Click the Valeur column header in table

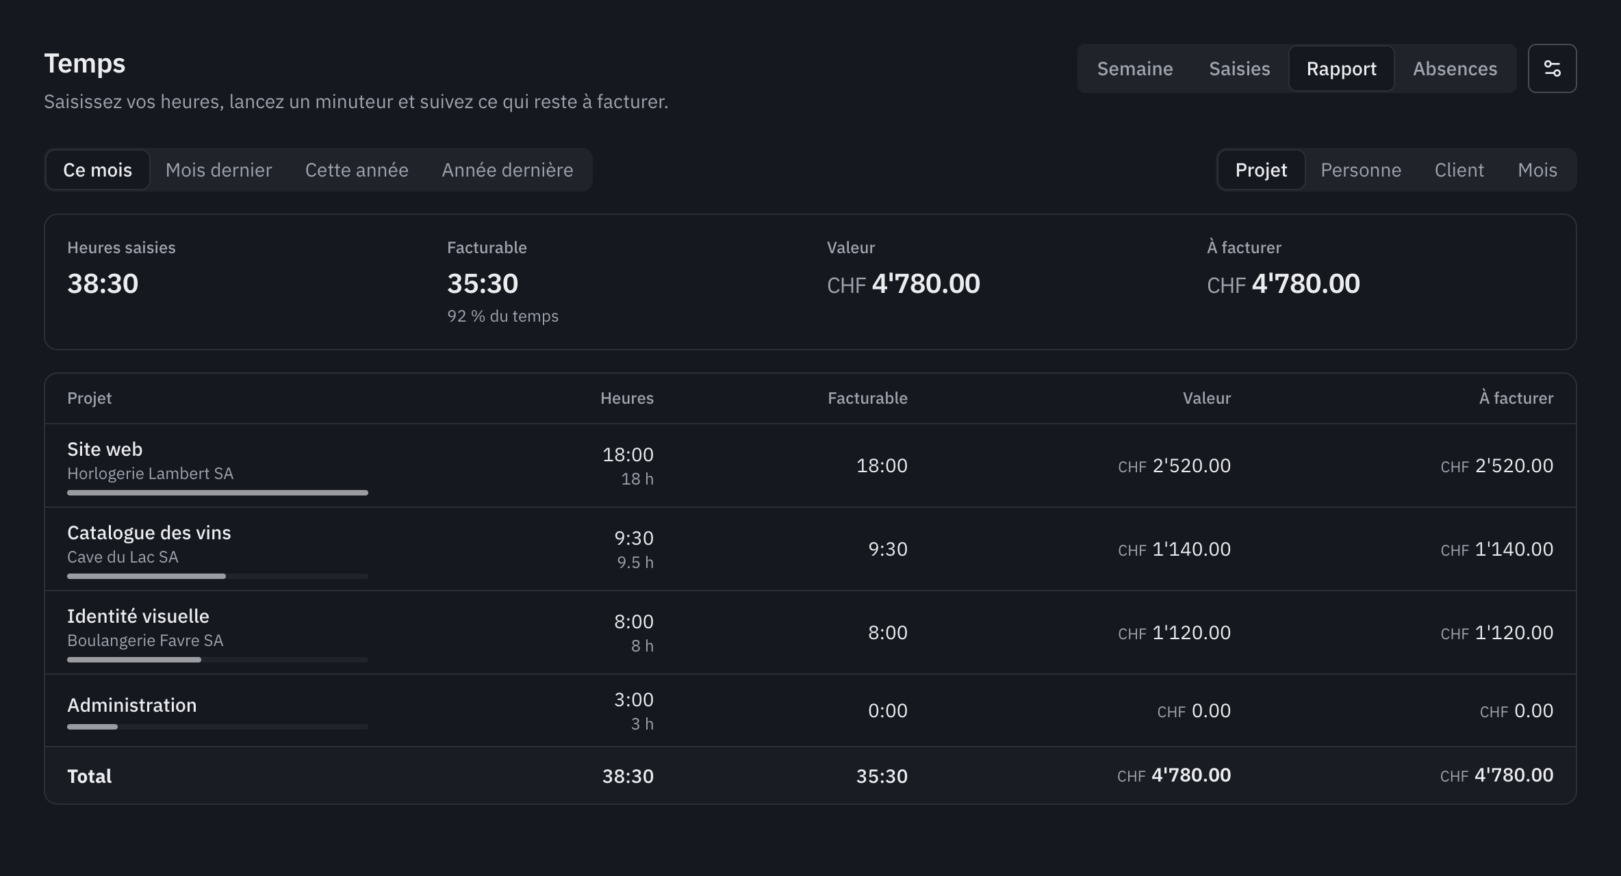(1207, 398)
